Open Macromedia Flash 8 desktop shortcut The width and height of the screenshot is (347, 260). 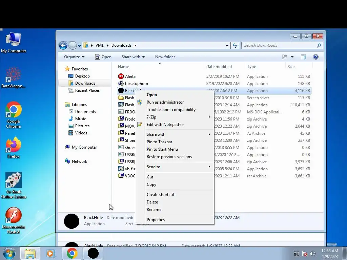13,220
